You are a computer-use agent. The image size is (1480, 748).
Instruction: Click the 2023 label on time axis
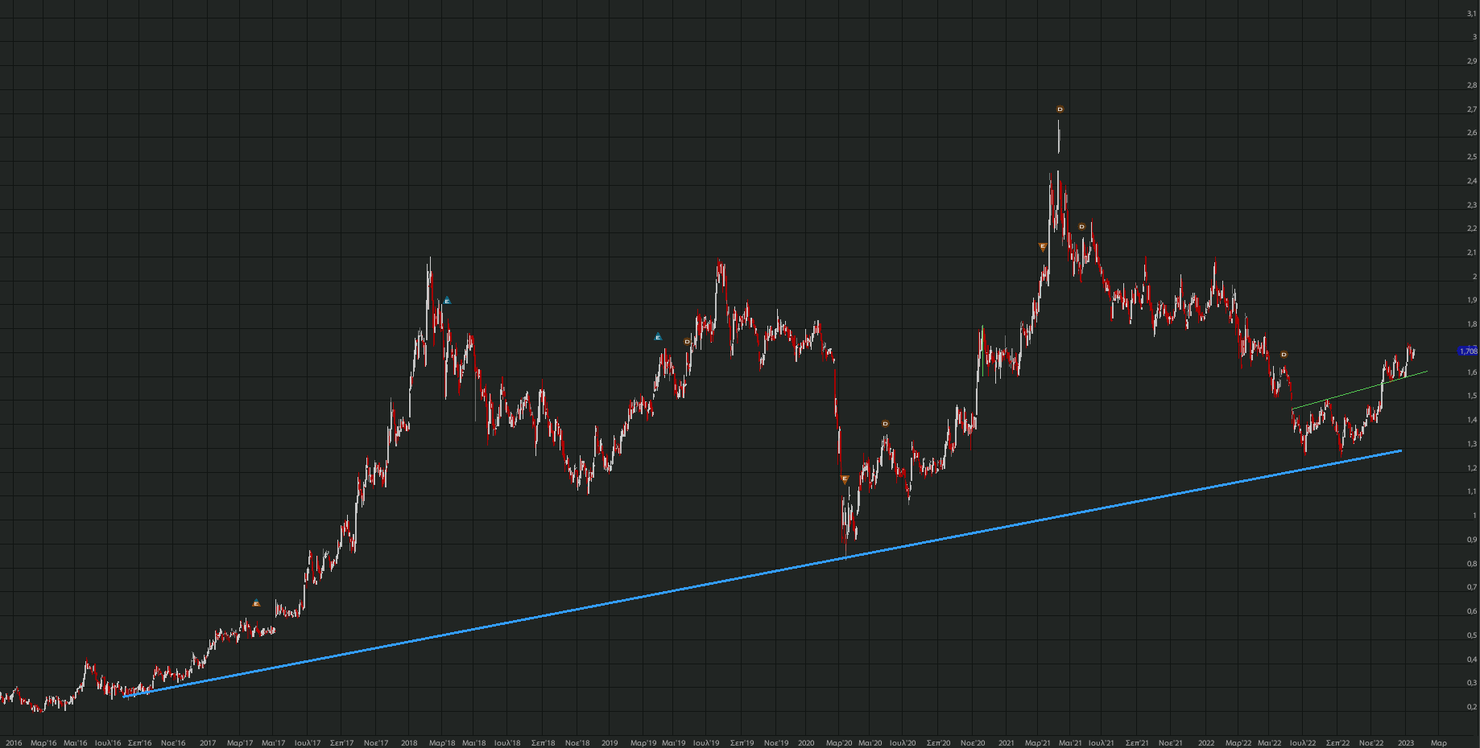[1406, 743]
